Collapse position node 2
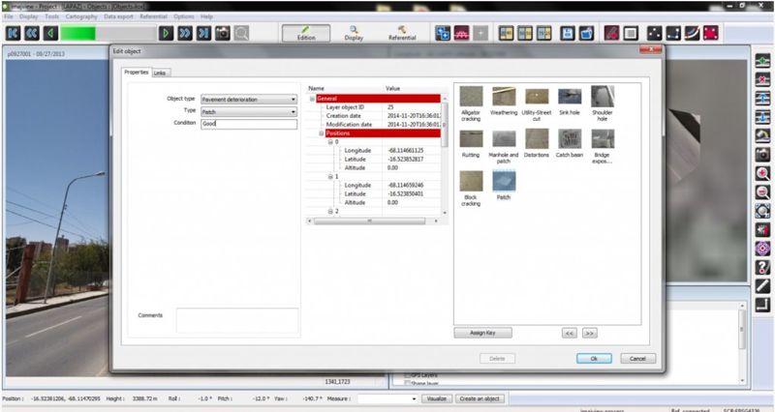The width and height of the screenshot is (775, 412). tap(330, 211)
